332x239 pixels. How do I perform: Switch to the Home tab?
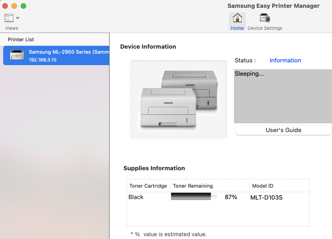pyautogui.click(x=237, y=22)
